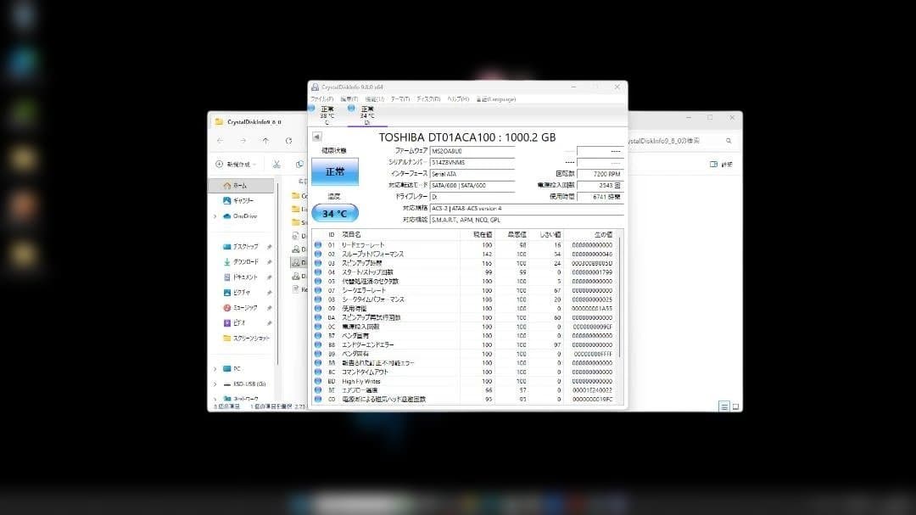Expand OneDrive node in Explorer sidebar

(x=215, y=216)
